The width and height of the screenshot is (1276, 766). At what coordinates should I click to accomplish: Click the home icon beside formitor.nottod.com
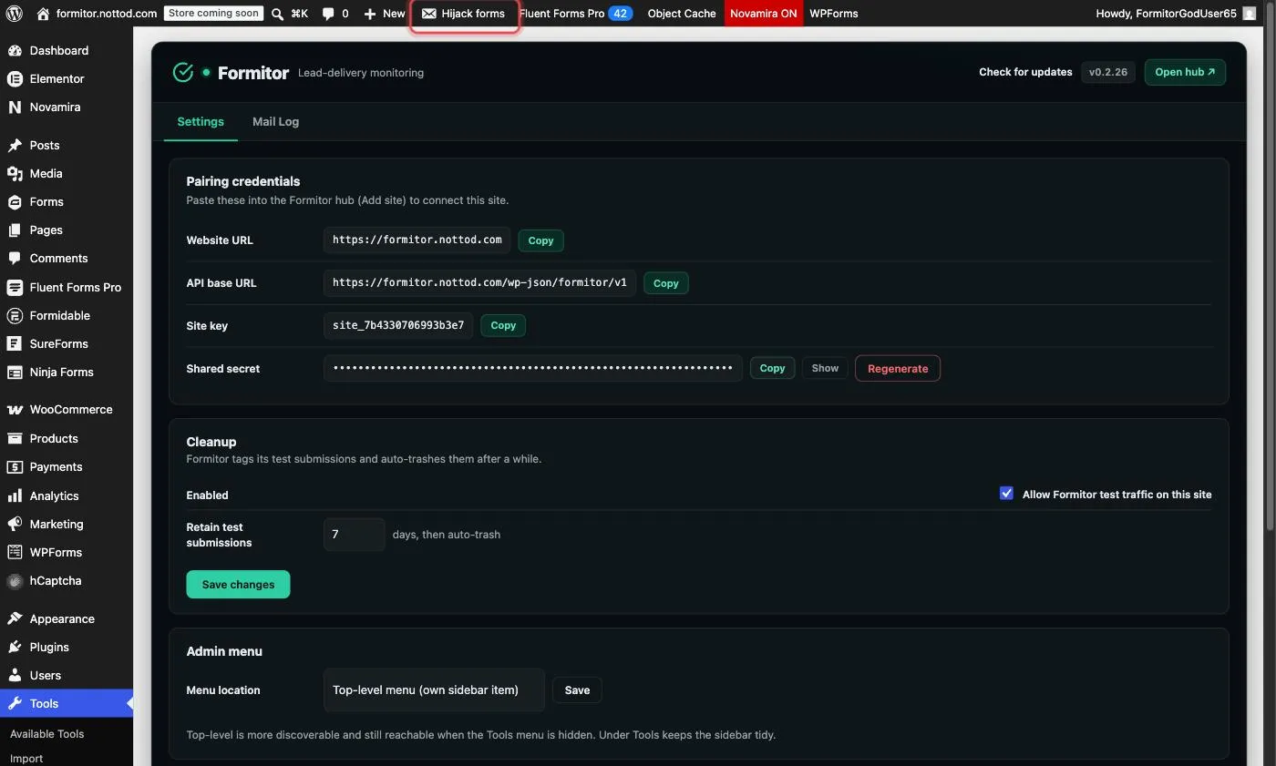(43, 14)
